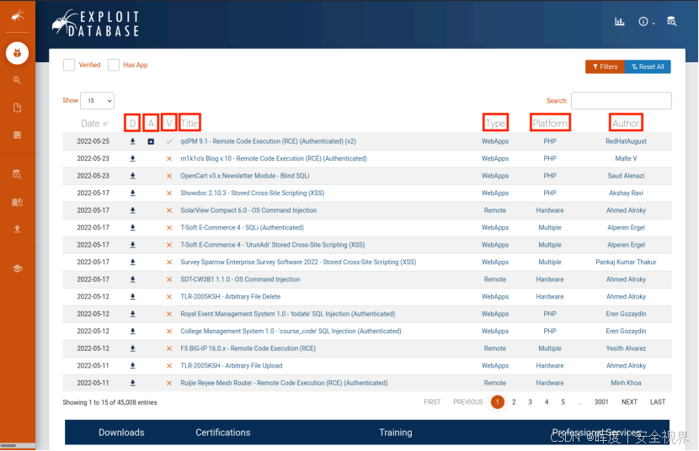Image resolution: width=699 pixels, height=451 pixels.
Task: Download the Showdoc 2.10.3 exploit
Action: [x=132, y=194]
